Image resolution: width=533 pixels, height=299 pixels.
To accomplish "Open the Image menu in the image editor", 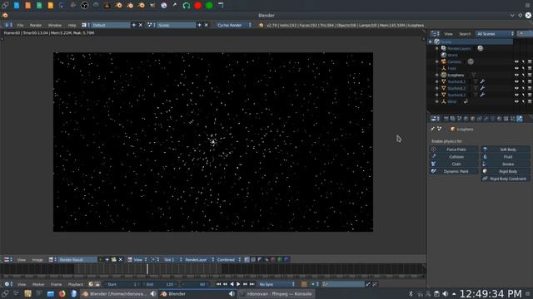I will pyautogui.click(x=37, y=260).
